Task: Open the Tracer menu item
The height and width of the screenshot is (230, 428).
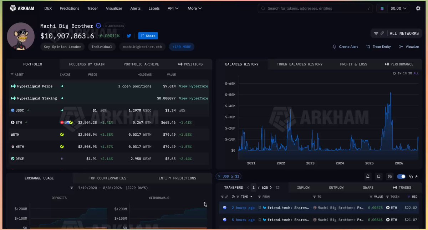Action: [92, 8]
